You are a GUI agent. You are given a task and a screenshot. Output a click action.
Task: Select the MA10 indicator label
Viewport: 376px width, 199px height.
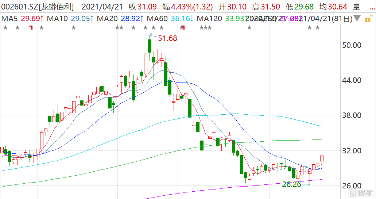(x=57, y=19)
